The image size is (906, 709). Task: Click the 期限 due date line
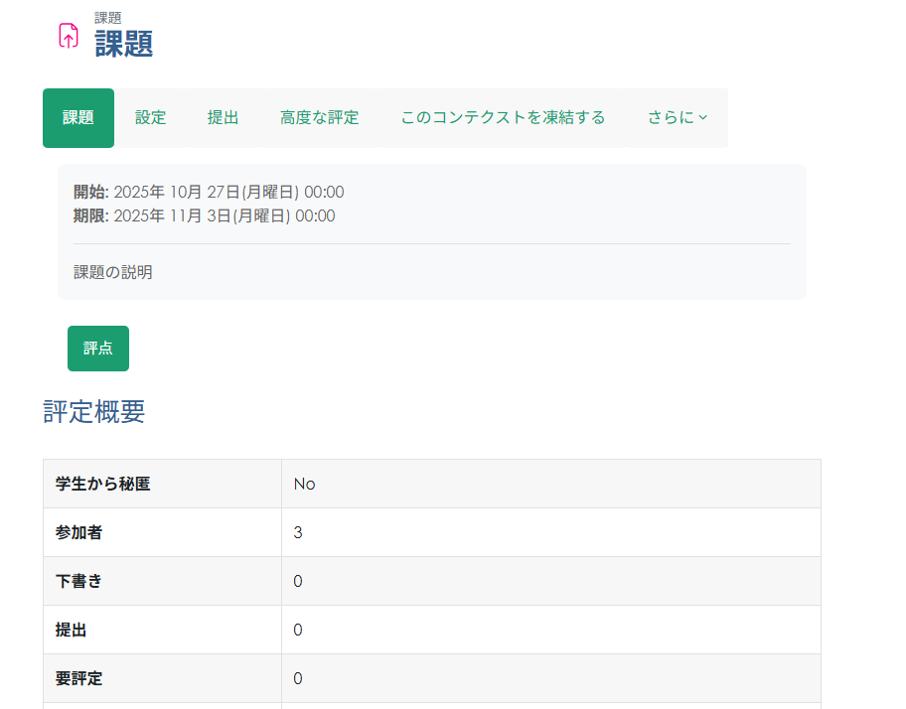(x=204, y=216)
